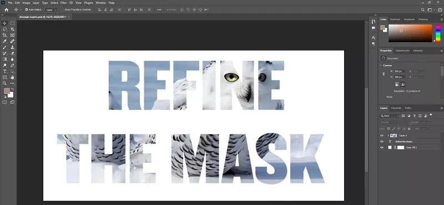Select the History Brush tool
Image resolution: width=444 pixels, height=205 pixels.
4,53
